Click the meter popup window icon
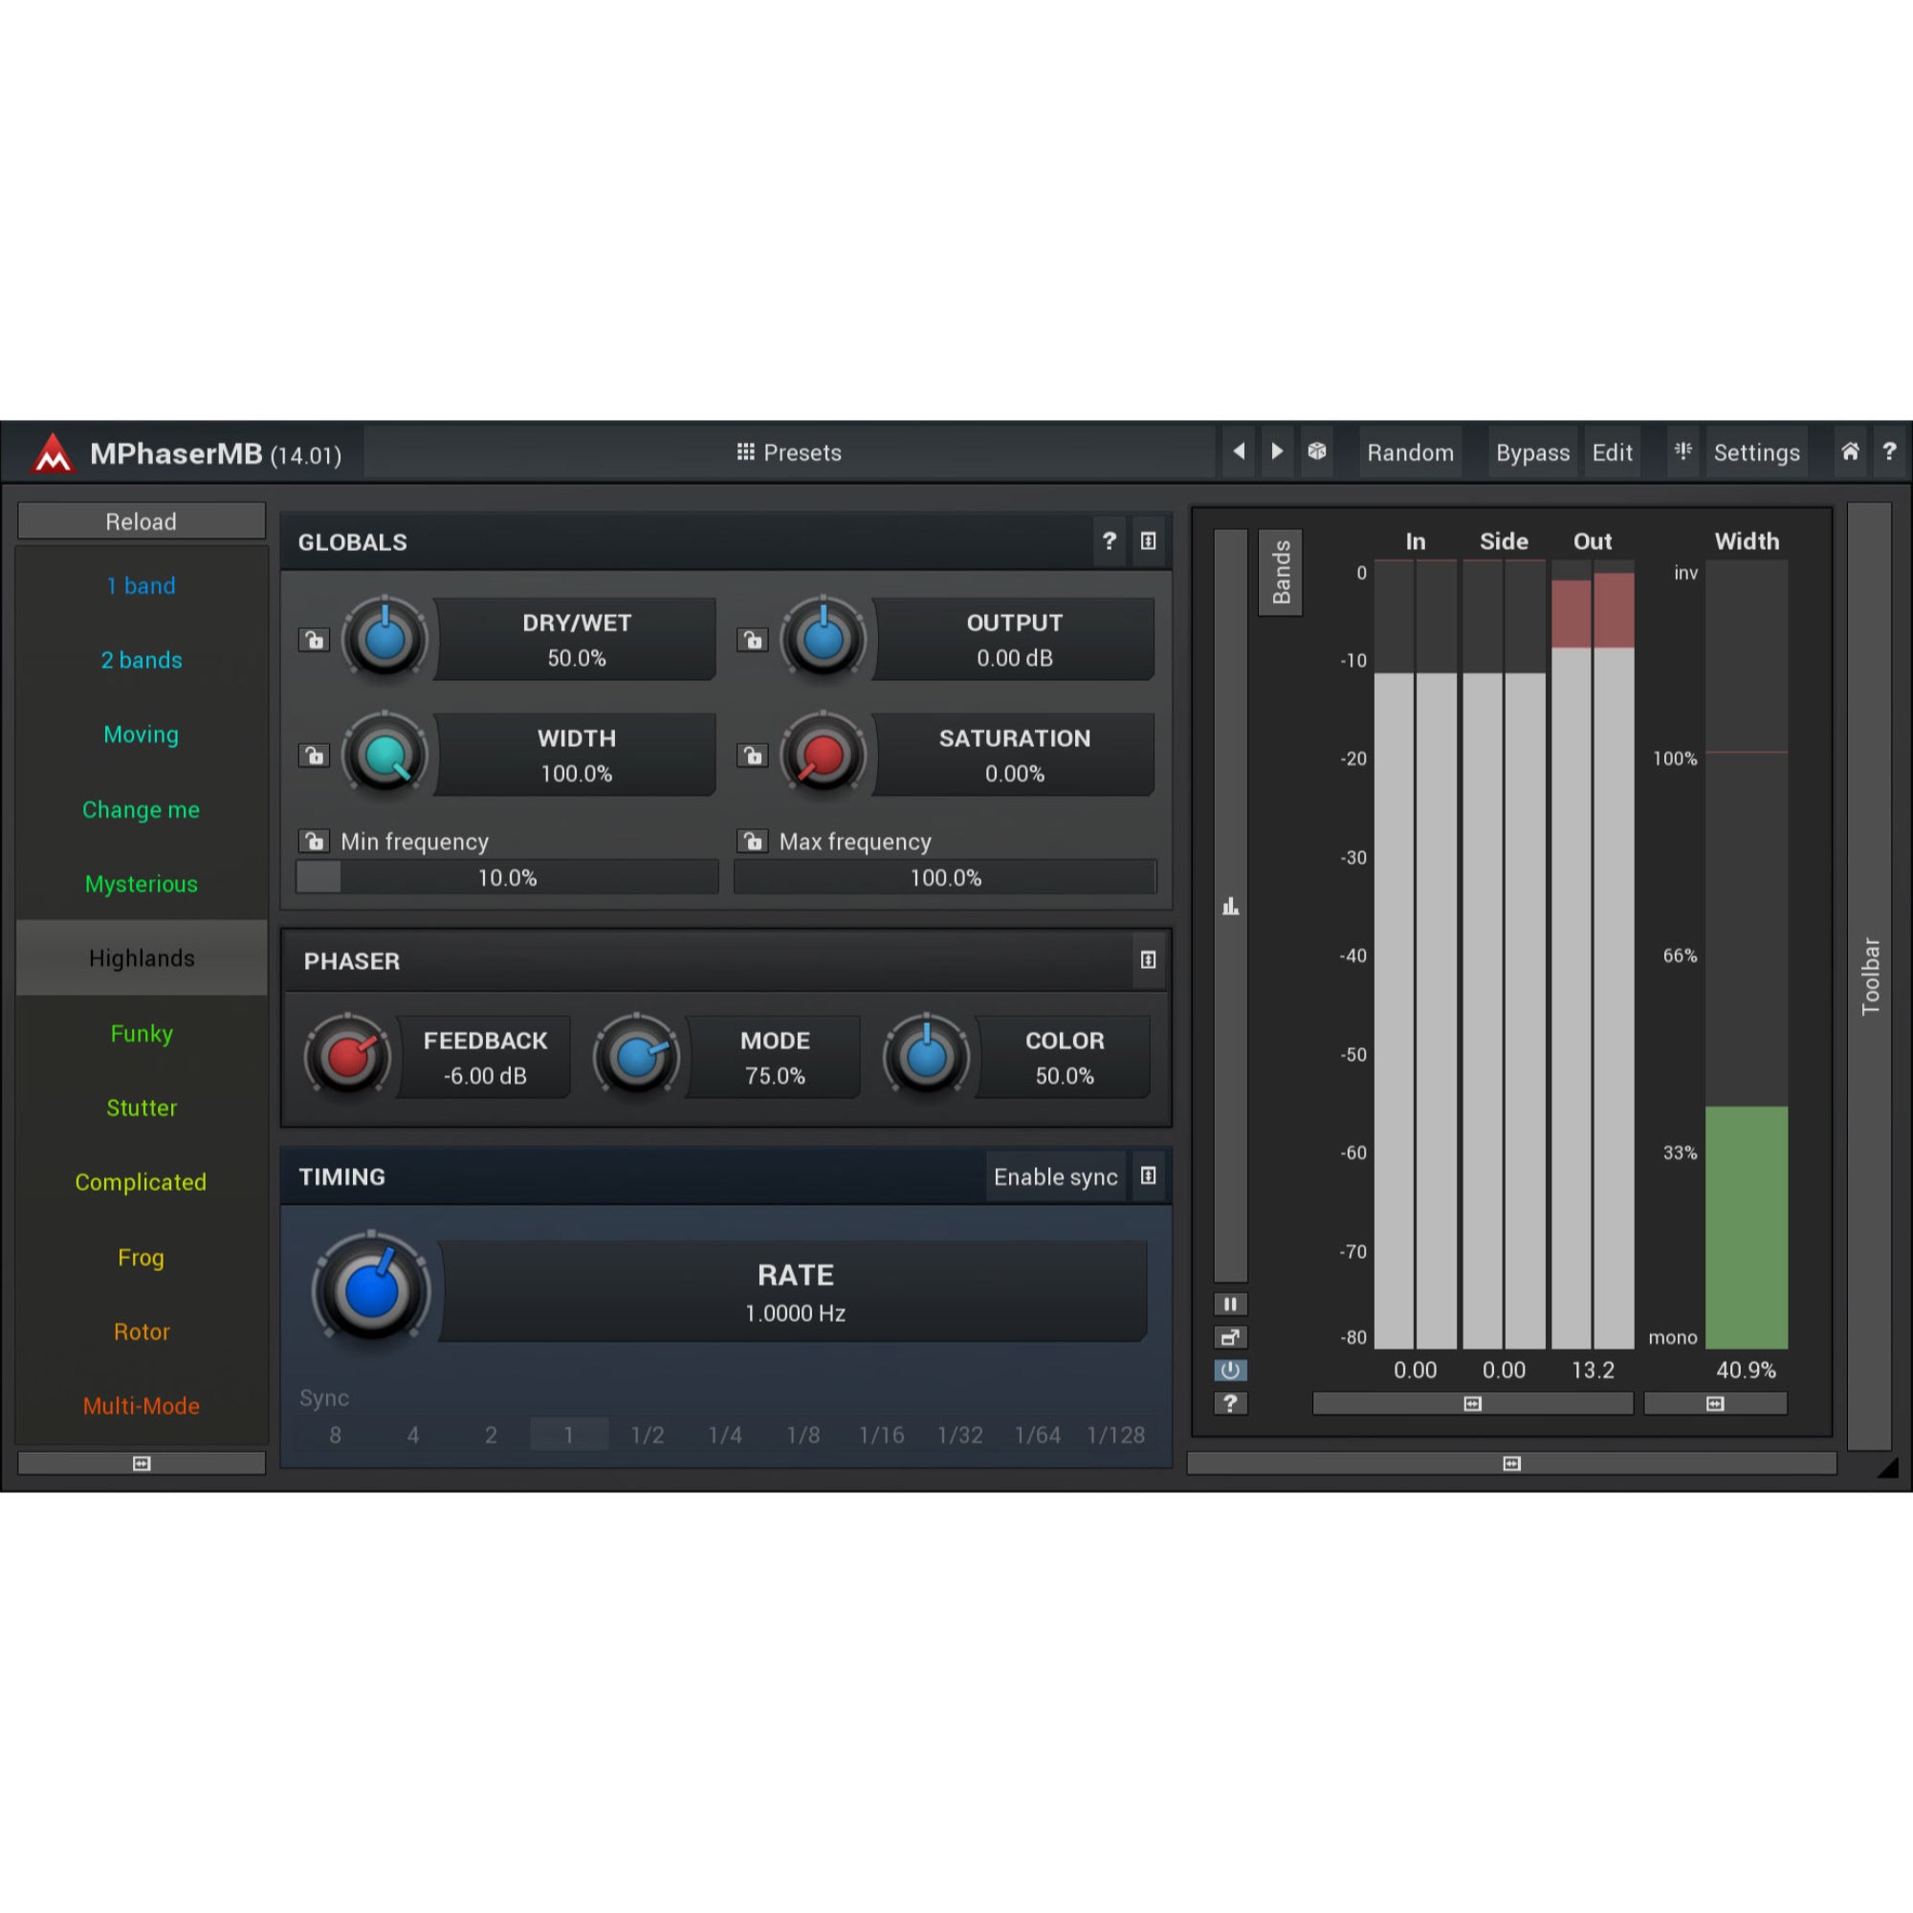 [x=1230, y=1338]
